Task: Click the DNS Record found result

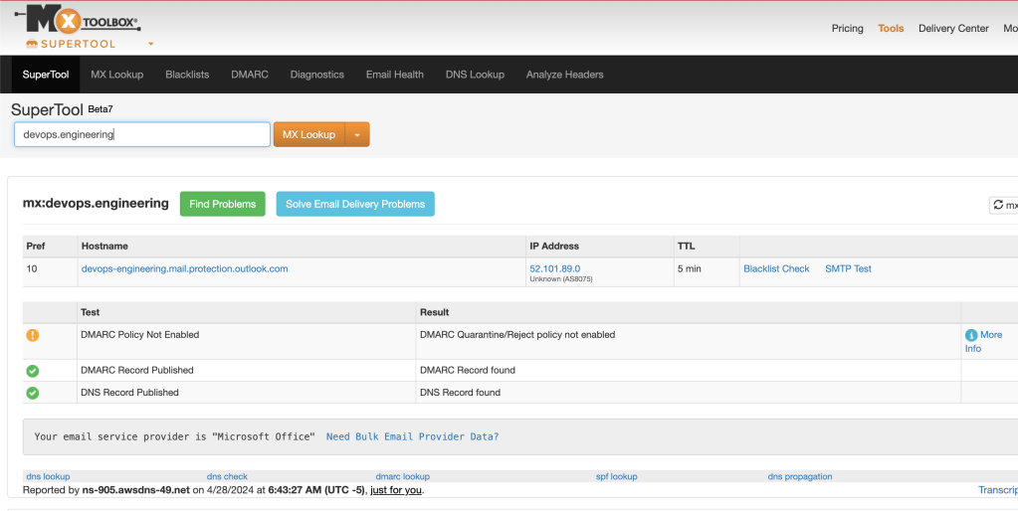Action: (x=461, y=393)
